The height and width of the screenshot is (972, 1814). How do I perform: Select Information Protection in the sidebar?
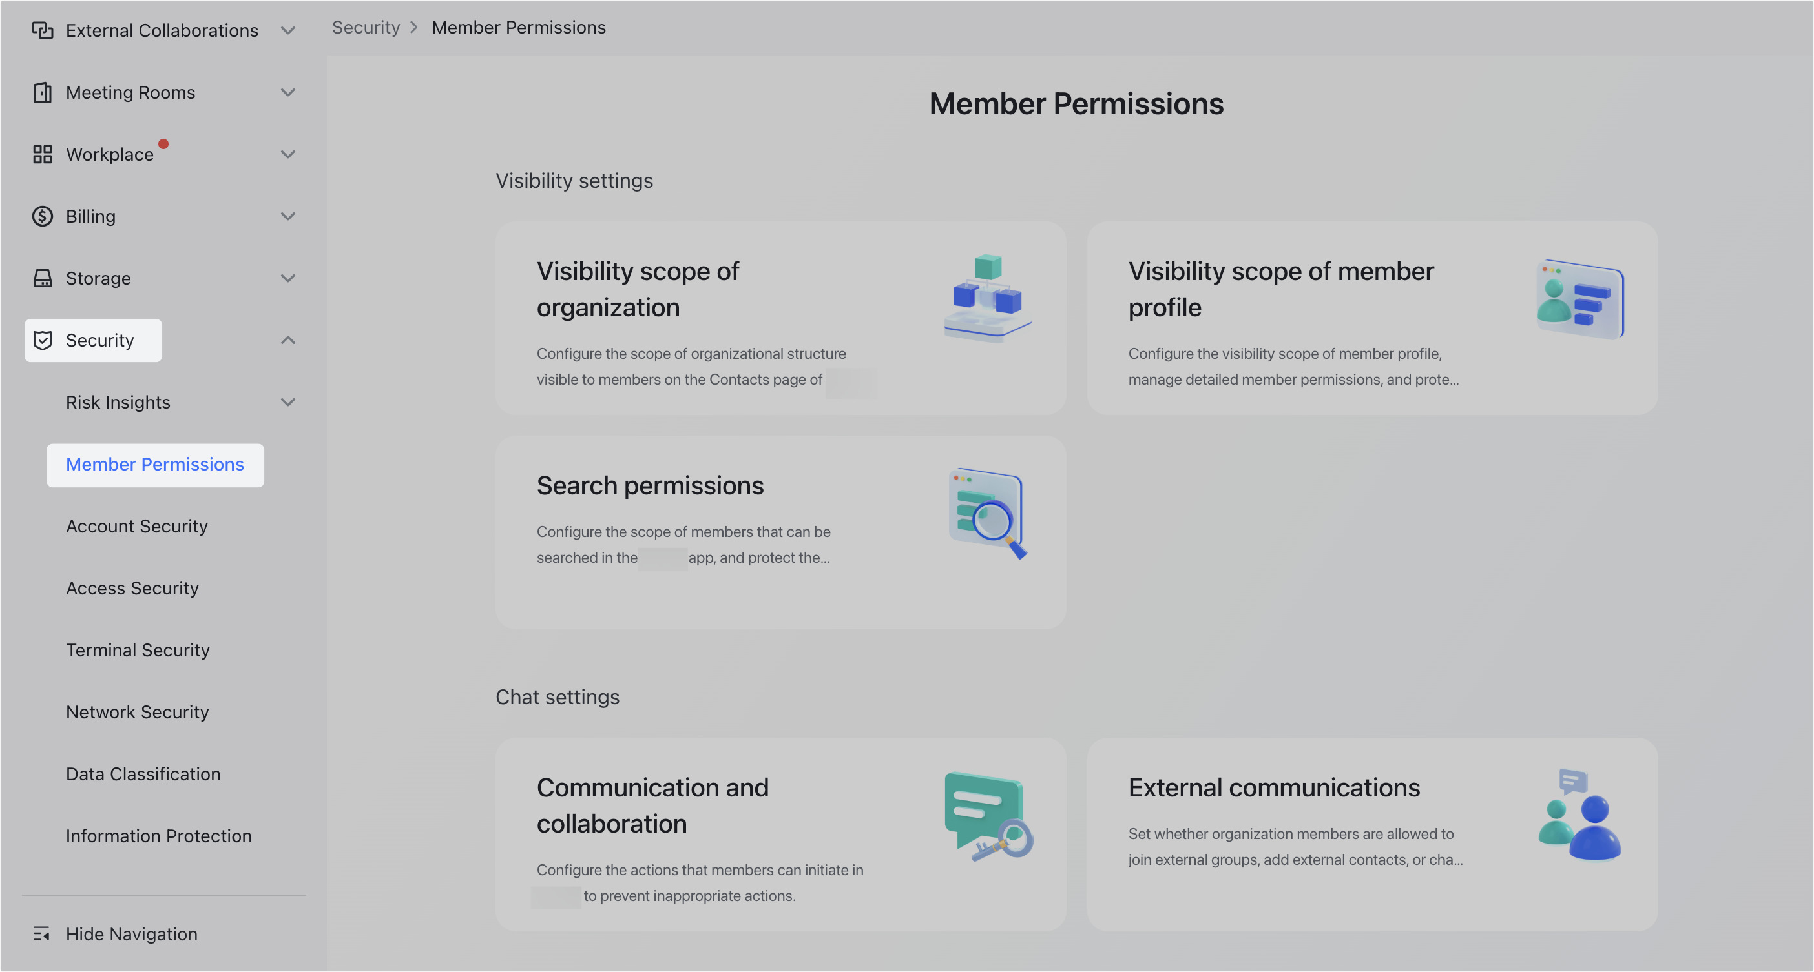[x=158, y=836]
